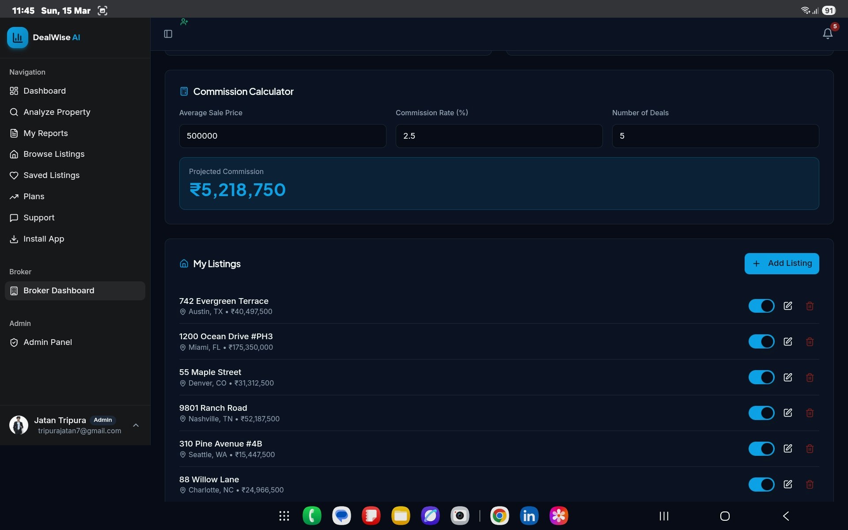Collapse the sidebar with the panel icon
The image size is (848, 530).
(x=168, y=34)
